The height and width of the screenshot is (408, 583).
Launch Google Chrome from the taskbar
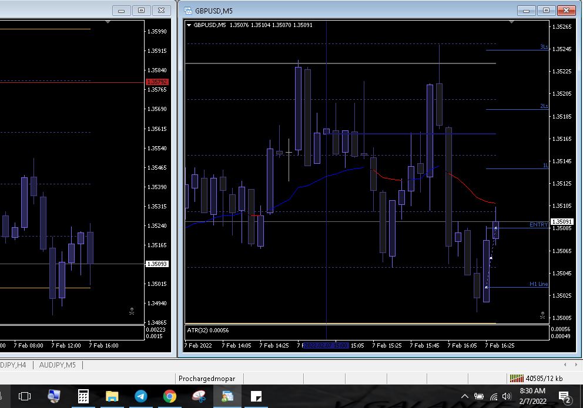point(170,396)
